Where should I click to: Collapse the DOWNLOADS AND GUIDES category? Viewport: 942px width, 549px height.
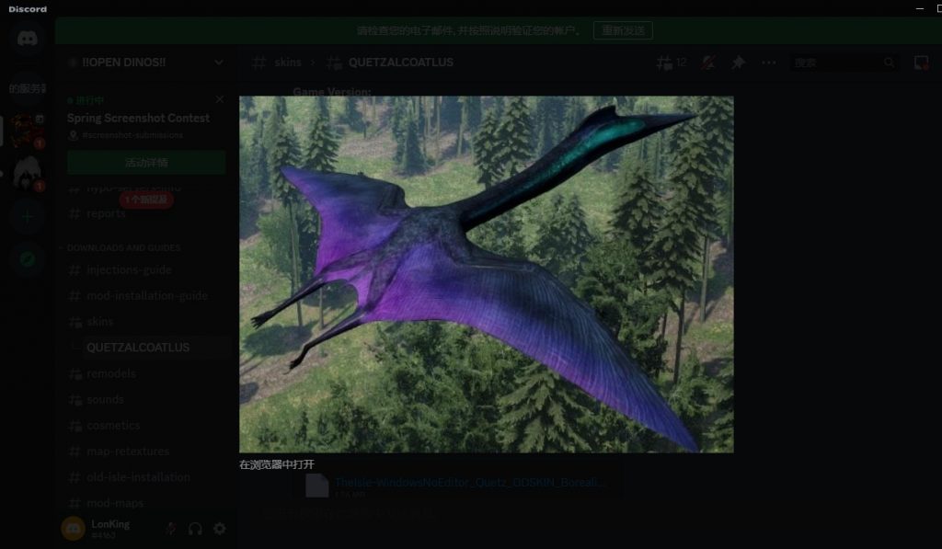(x=123, y=247)
